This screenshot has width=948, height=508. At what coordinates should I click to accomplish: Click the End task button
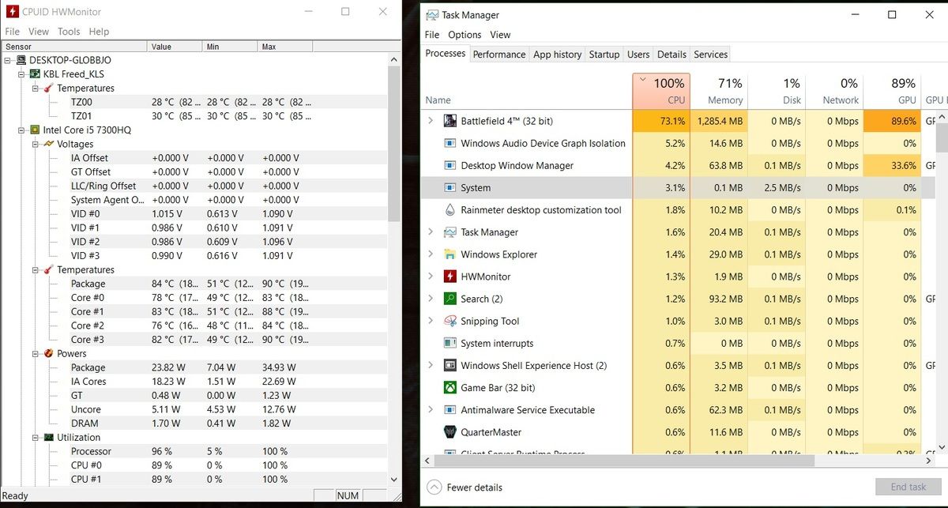(908, 487)
